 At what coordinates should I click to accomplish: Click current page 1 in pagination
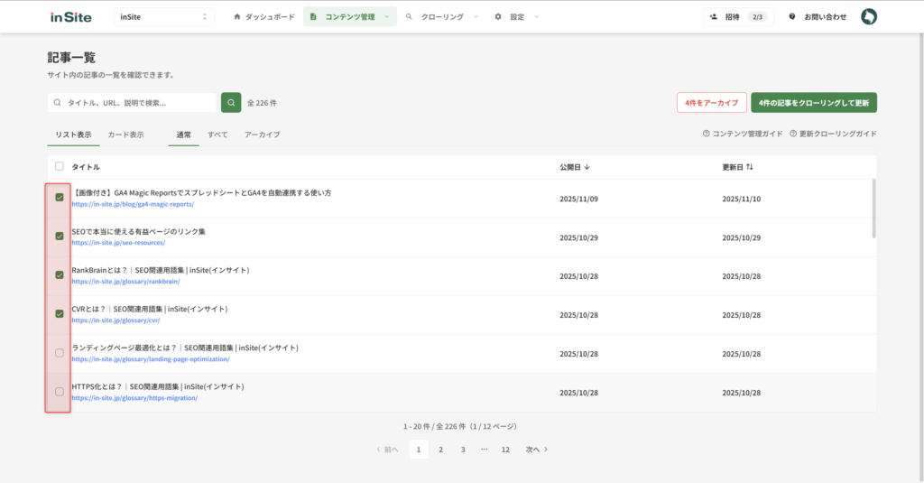click(x=419, y=450)
